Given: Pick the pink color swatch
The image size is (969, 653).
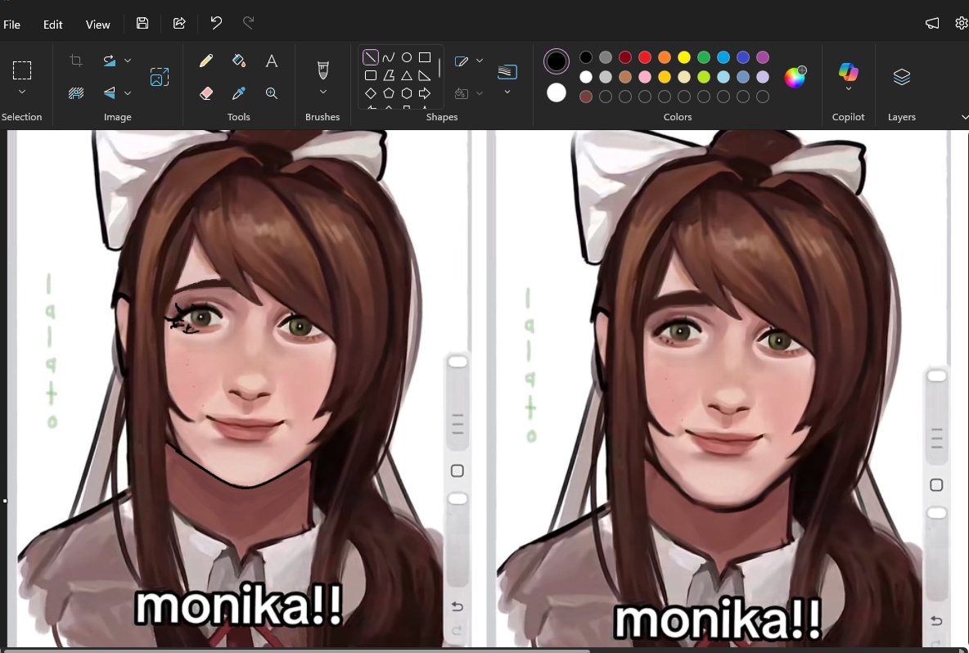Looking at the screenshot, I should pyautogui.click(x=645, y=77).
